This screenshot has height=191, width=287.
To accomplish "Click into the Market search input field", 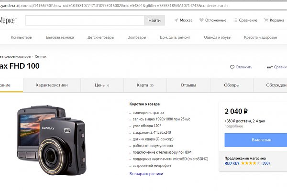I will pos(84,21).
